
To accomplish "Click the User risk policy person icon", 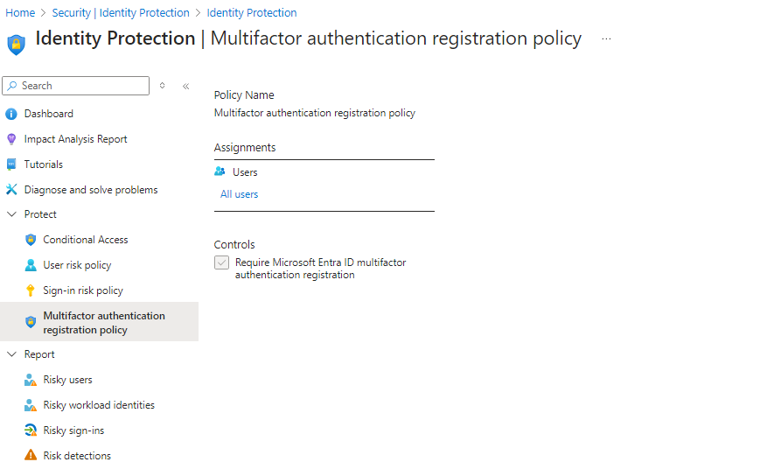I will click(x=31, y=265).
